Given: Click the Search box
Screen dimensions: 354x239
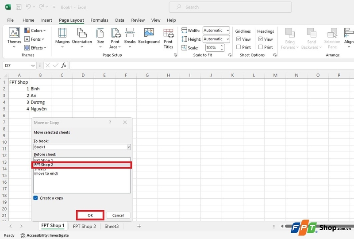Looking at the screenshot, I should (x=230, y=7).
